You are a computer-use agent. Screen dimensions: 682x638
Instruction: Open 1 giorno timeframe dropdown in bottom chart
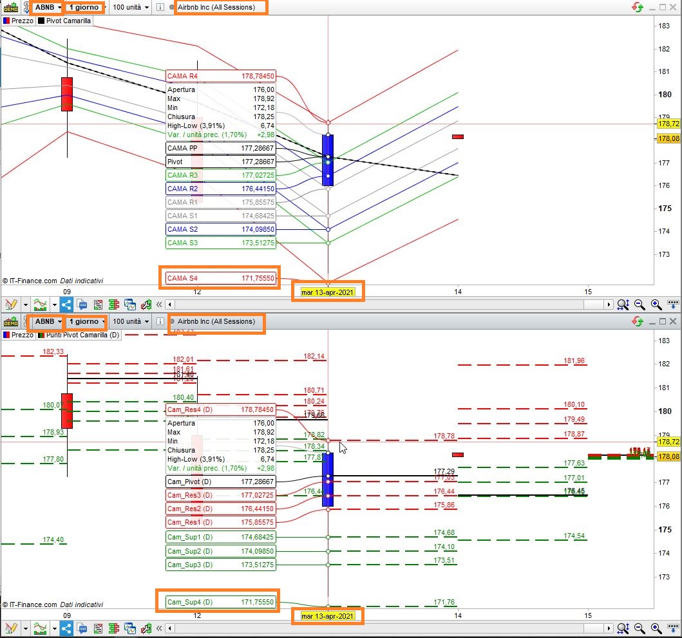click(x=86, y=321)
